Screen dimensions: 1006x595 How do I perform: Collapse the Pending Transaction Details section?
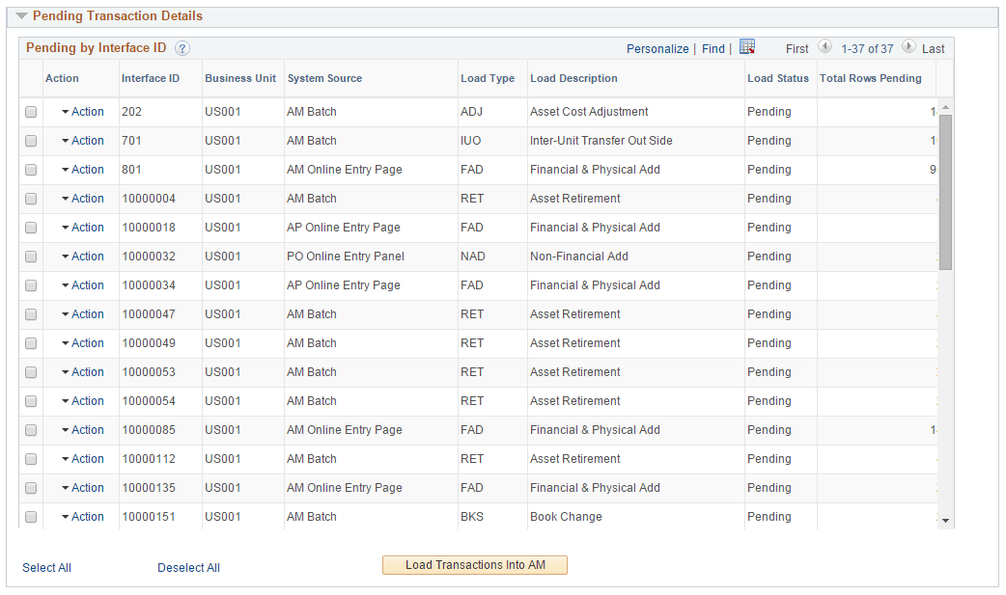coord(21,16)
